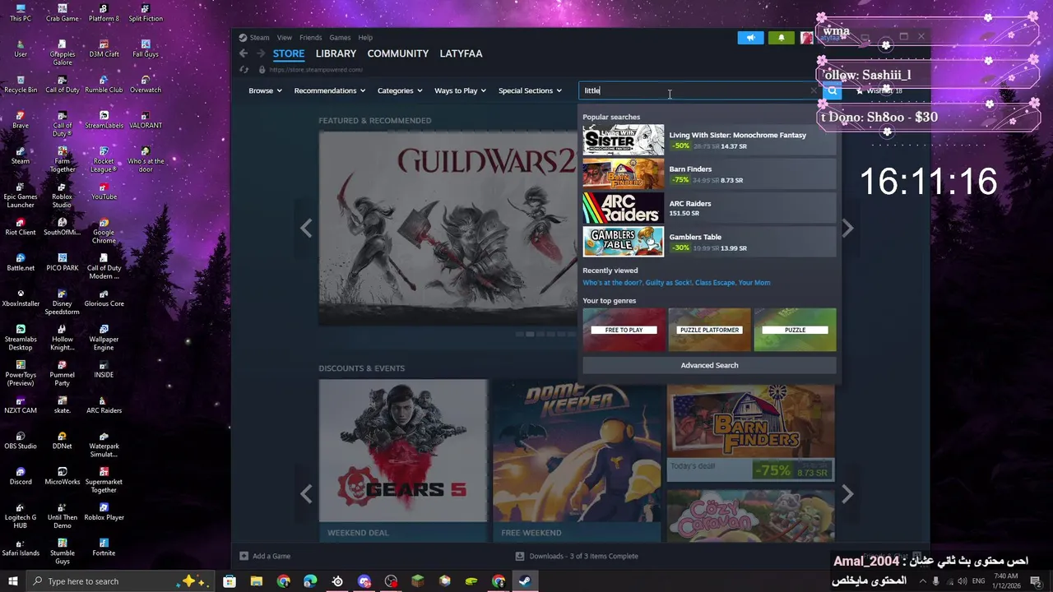Click the Steam icon on the Windows taskbar
Image resolution: width=1053 pixels, height=592 pixels.
(524, 581)
